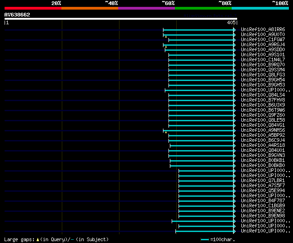Open the UniRef100_A8IRR6 hit
Screen dimensions: 293x243
pos(263,29)
